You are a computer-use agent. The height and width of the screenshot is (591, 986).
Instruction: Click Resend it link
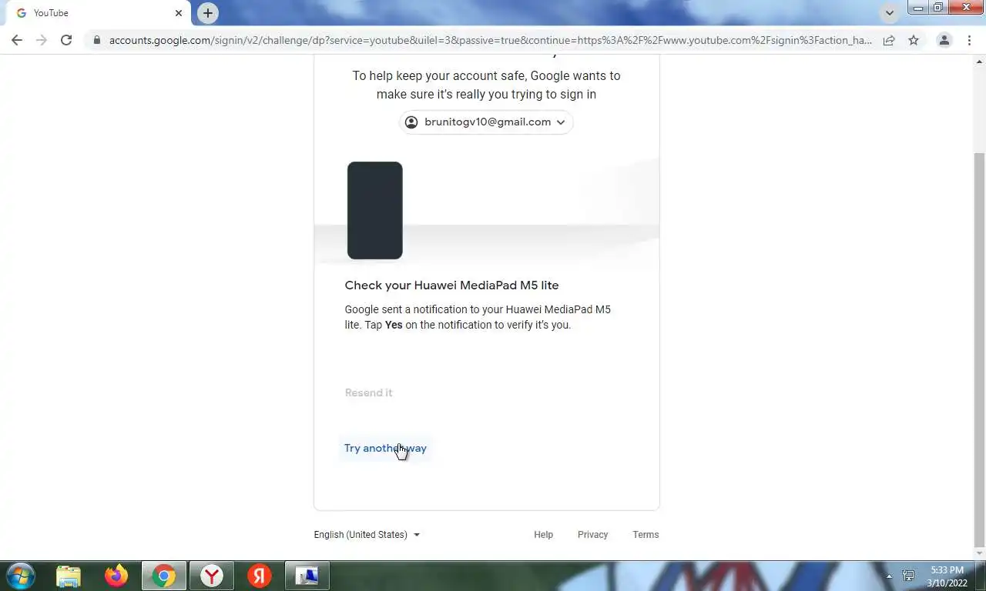click(369, 392)
